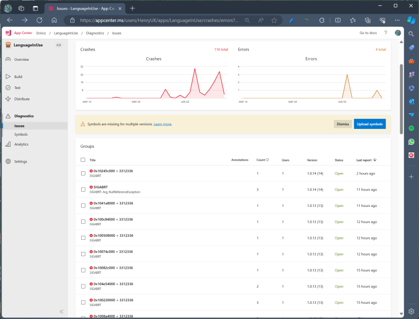Add a sidebar app with plus icon

[x=411, y=177]
